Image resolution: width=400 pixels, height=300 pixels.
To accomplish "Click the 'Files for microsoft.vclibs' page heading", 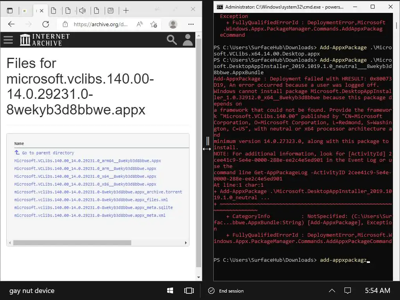I will 80,86.
